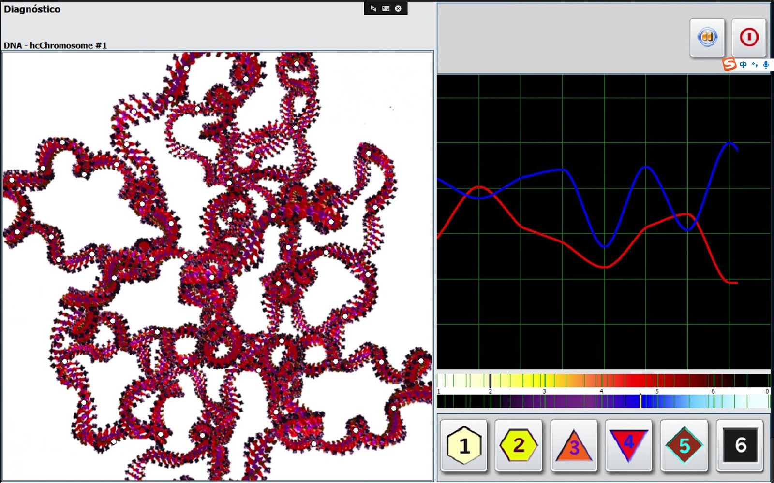Image resolution: width=774 pixels, height=483 pixels.
Task: Click the yellow marker on blue spectrum
Action: pyautogui.click(x=641, y=401)
